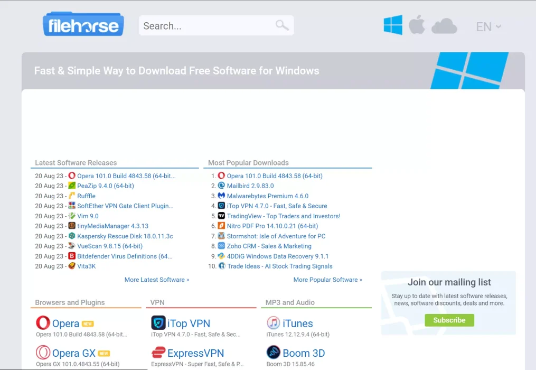Viewport: 536px width, 370px height.
Task: Click the Most Popular Downloads heading
Action: pyautogui.click(x=249, y=163)
